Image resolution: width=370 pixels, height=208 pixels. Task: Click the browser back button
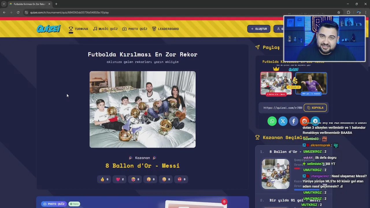coord(4,12)
